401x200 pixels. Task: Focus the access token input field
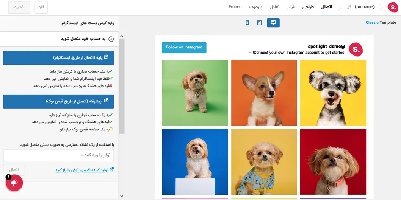(59, 155)
